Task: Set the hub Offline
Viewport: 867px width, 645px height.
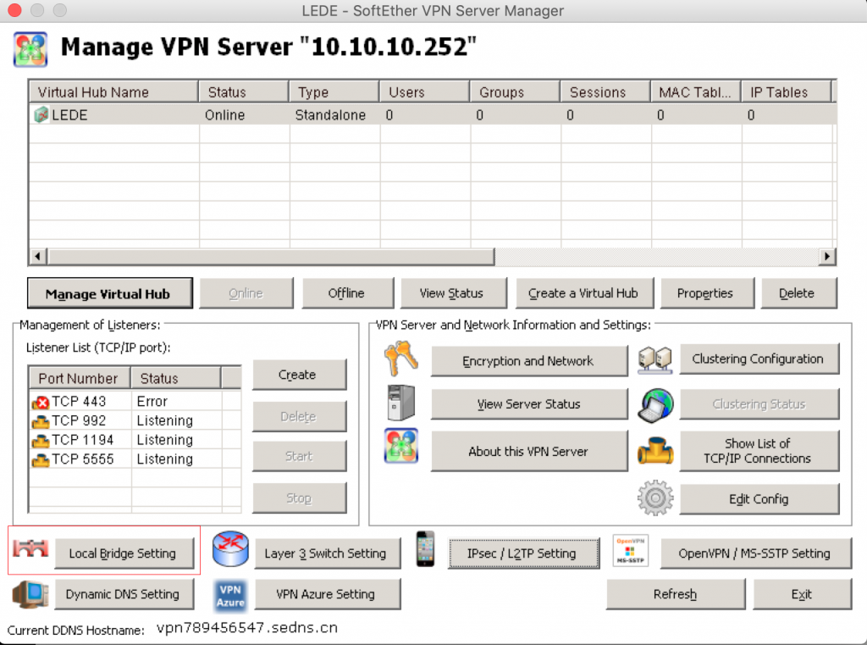Action: coord(348,293)
